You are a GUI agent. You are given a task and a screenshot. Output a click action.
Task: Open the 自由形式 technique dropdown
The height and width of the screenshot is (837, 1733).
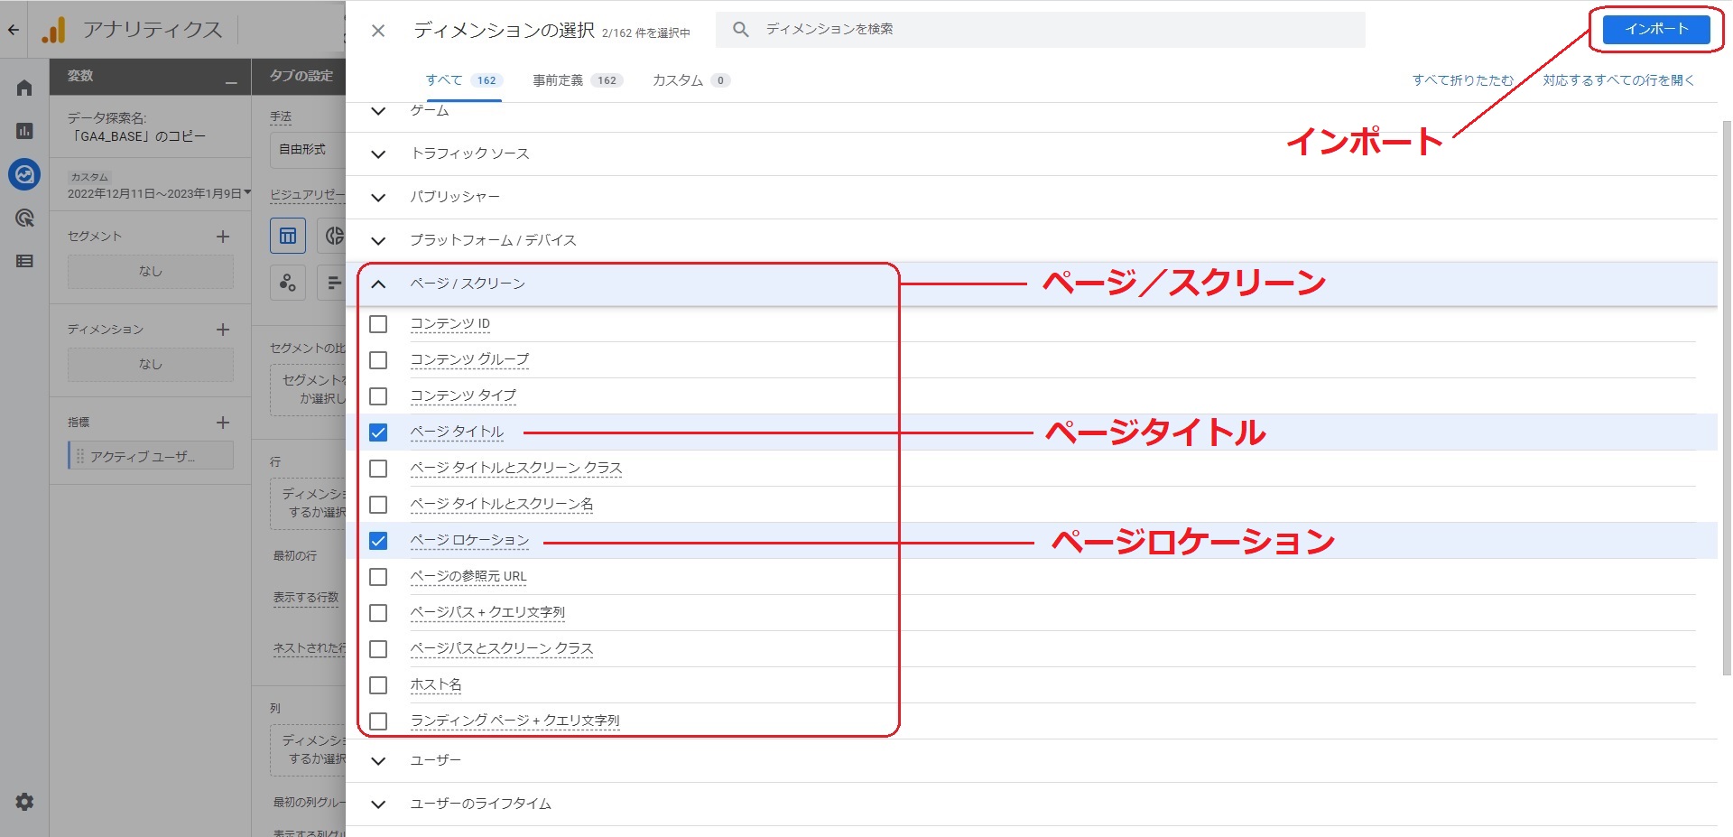308,150
